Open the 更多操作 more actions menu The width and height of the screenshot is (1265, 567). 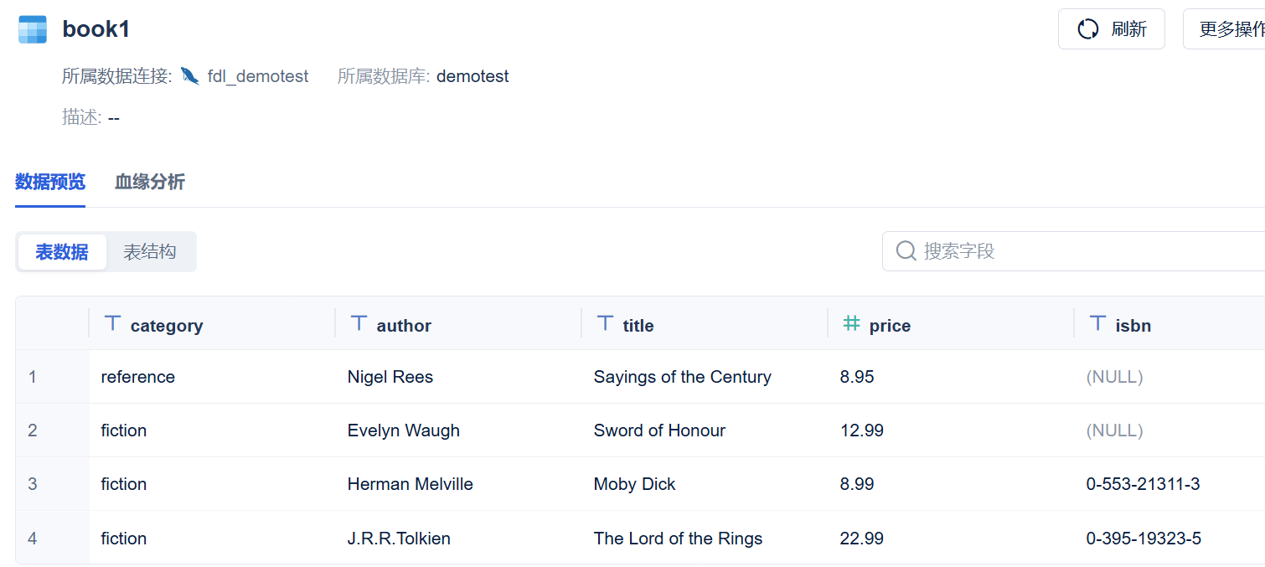coord(1224,29)
